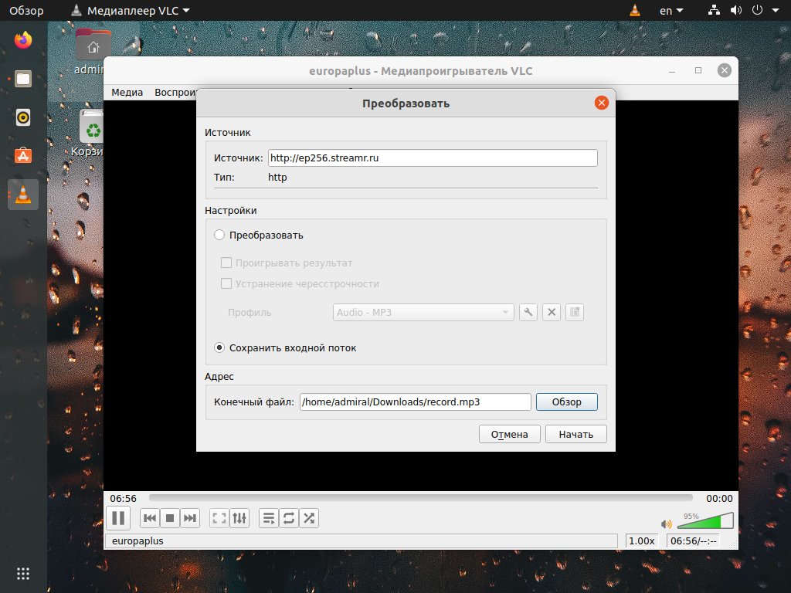Click the 06:56/--:-- status bar time
This screenshot has width=791, height=593.
coord(694,540)
